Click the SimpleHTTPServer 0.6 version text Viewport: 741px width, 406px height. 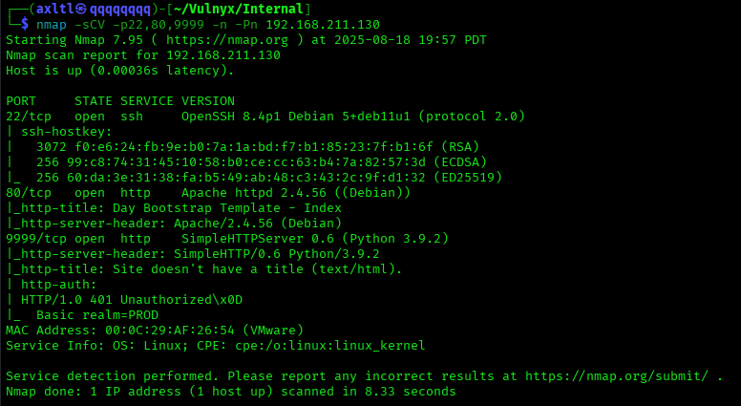(x=262, y=239)
